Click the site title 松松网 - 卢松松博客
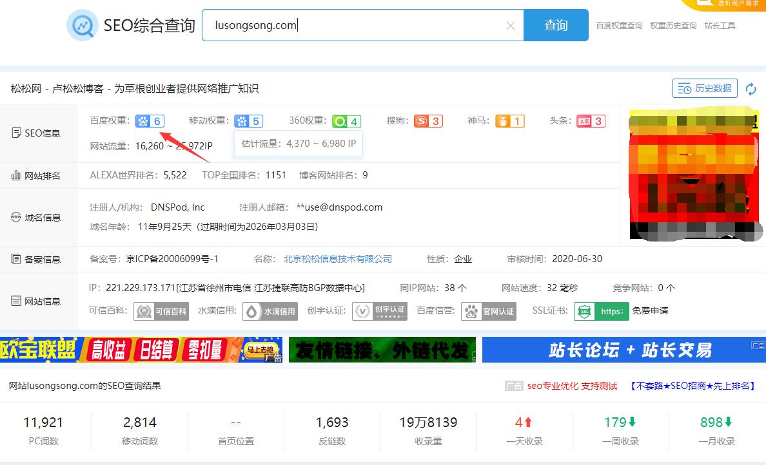Viewport: 766px width, 465px height. [57, 89]
